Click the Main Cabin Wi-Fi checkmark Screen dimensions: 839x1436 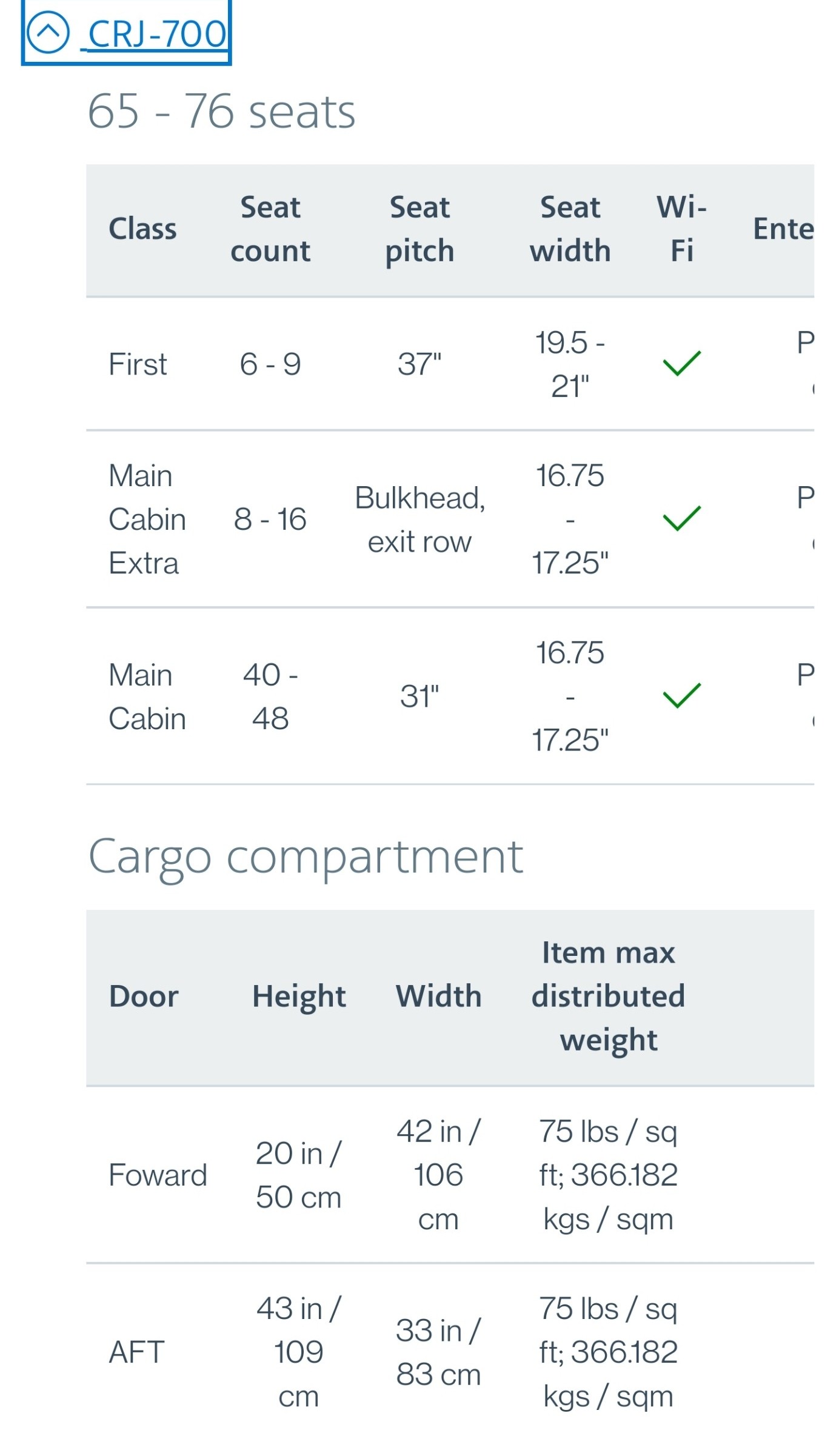pos(681,696)
